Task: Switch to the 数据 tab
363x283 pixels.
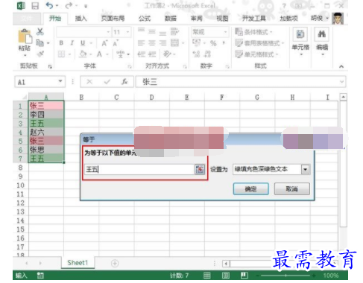Action: click(171, 18)
